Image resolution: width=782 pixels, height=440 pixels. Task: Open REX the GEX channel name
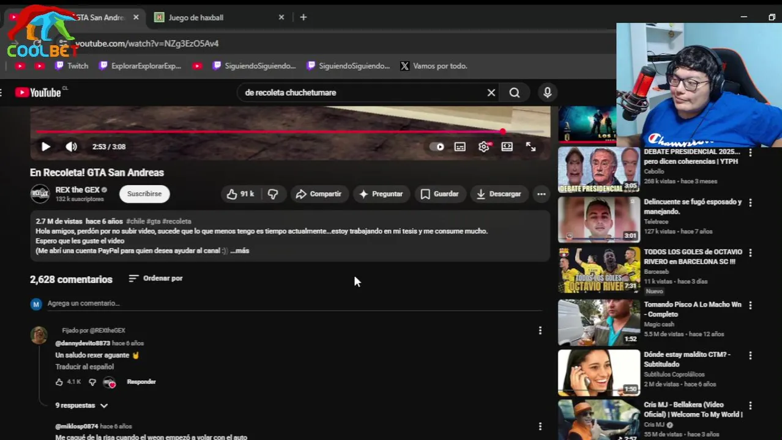[77, 190]
